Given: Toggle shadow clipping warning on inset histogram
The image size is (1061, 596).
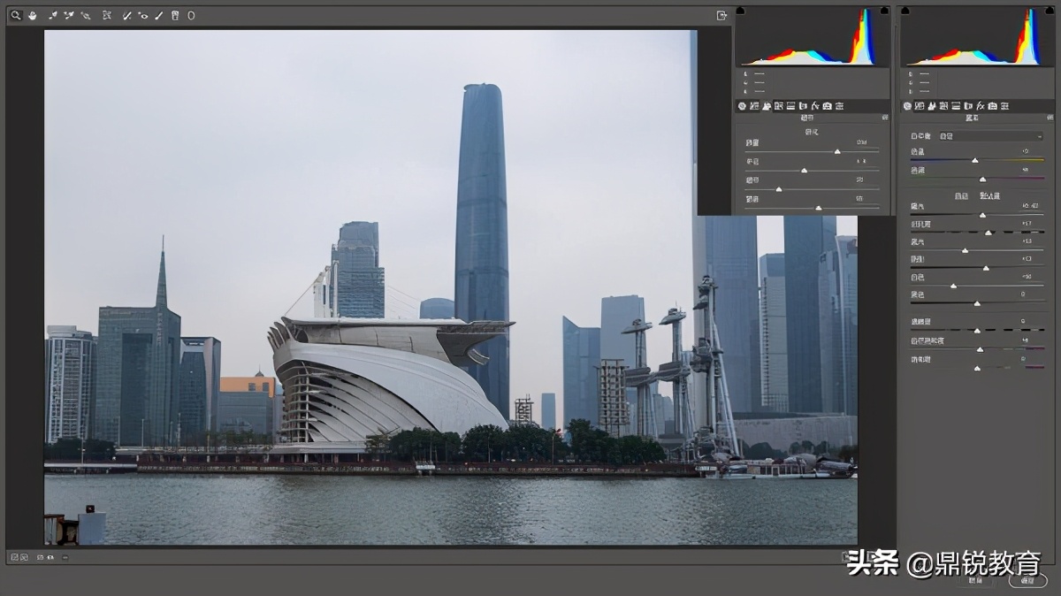Looking at the screenshot, I should (x=740, y=11).
